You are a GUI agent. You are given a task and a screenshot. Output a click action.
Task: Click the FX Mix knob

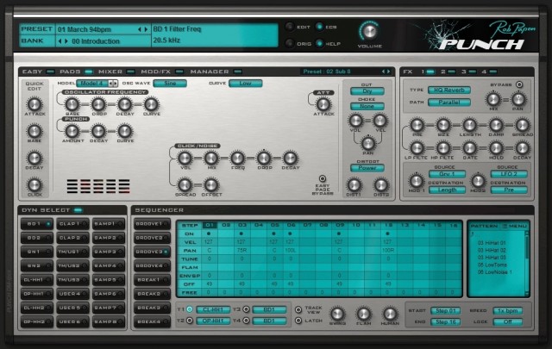[493, 101]
